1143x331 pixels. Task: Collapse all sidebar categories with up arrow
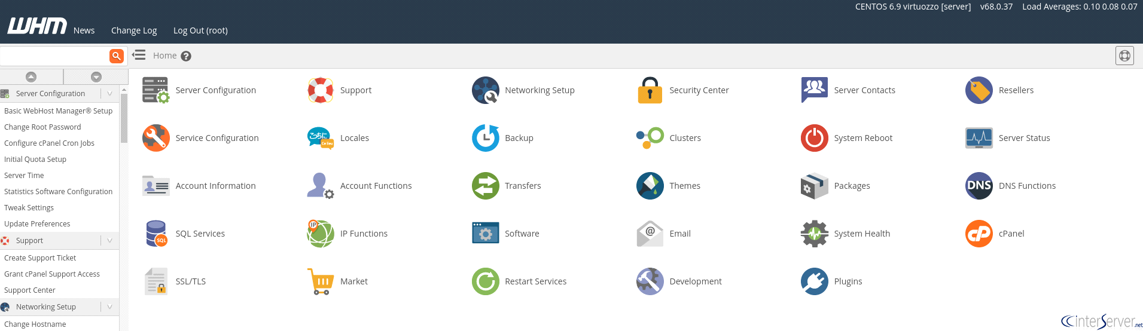(x=31, y=76)
